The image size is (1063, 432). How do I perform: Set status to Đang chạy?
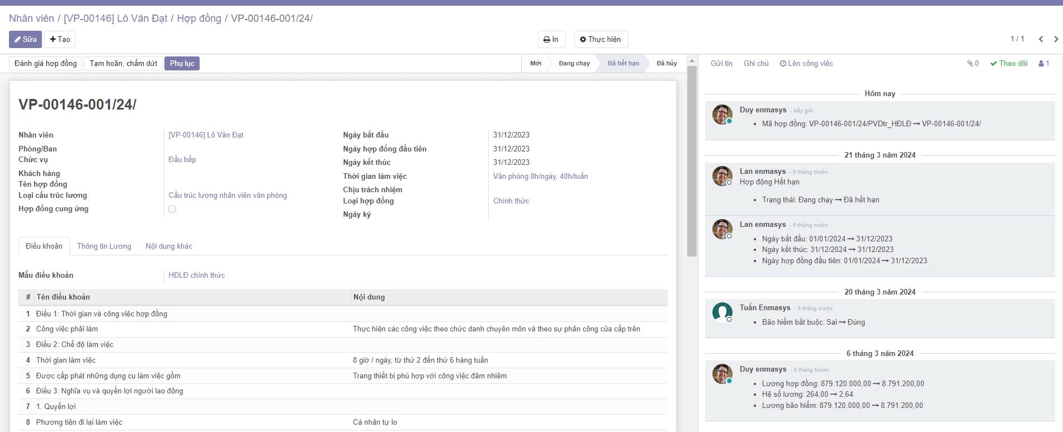pos(574,64)
